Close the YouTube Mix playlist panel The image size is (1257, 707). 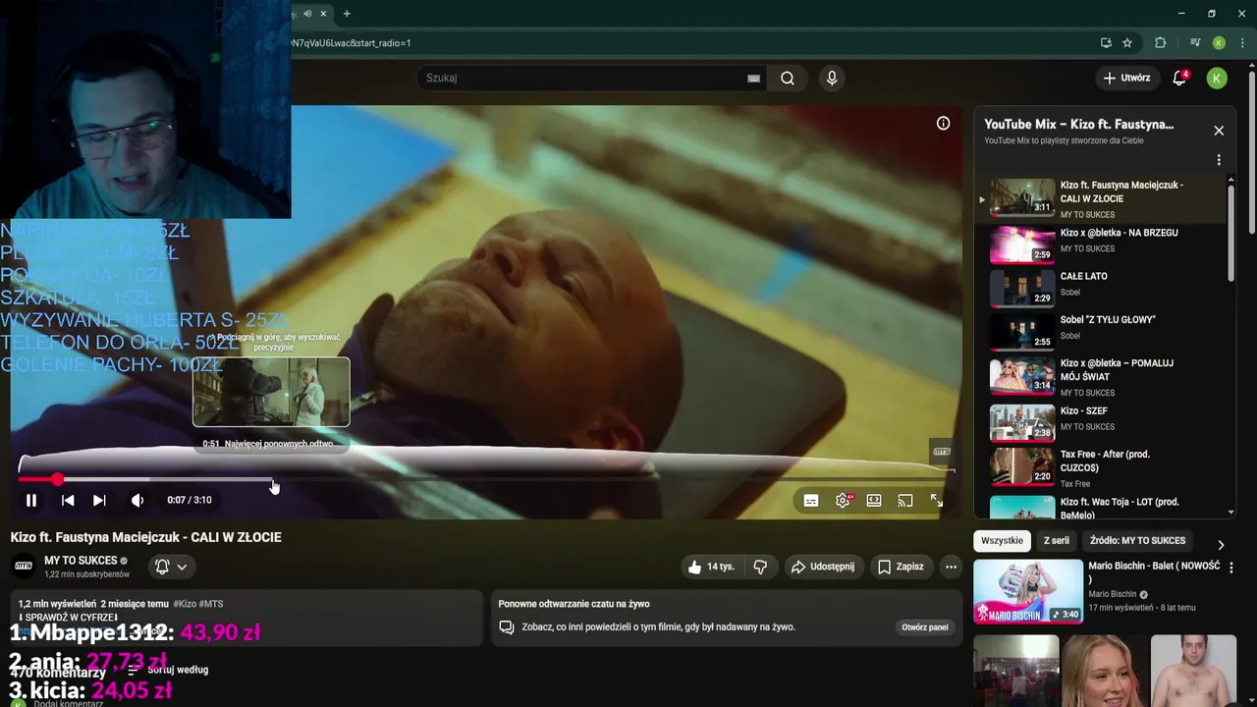[1219, 131]
